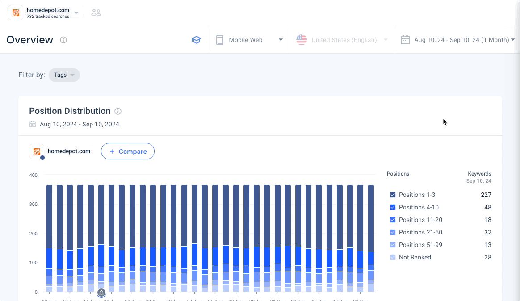This screenshot has height=301, width=520.
Task: Click info icon next to Position Distribution
Action: [x=118, y=111]
